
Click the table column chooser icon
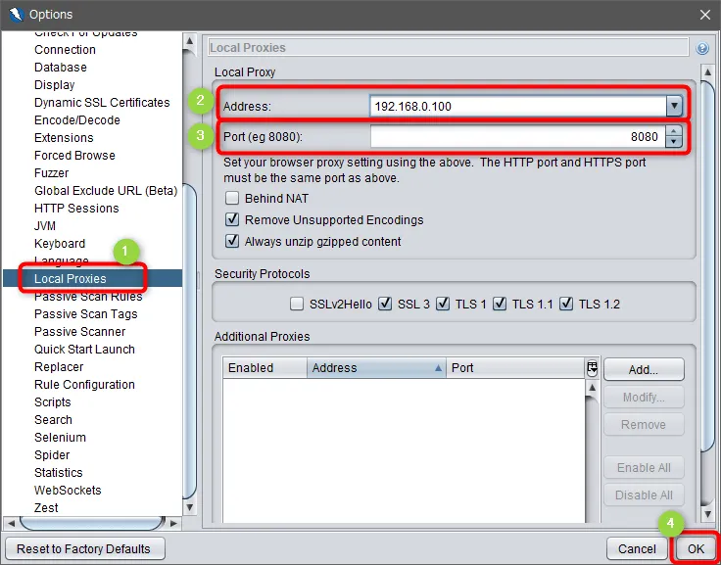click(x=592, y=368)
